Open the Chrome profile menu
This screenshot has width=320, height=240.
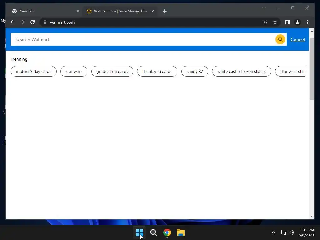(297, 22)
